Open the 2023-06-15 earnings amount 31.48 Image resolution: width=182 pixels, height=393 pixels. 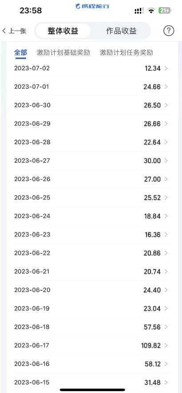click(152, 382)
